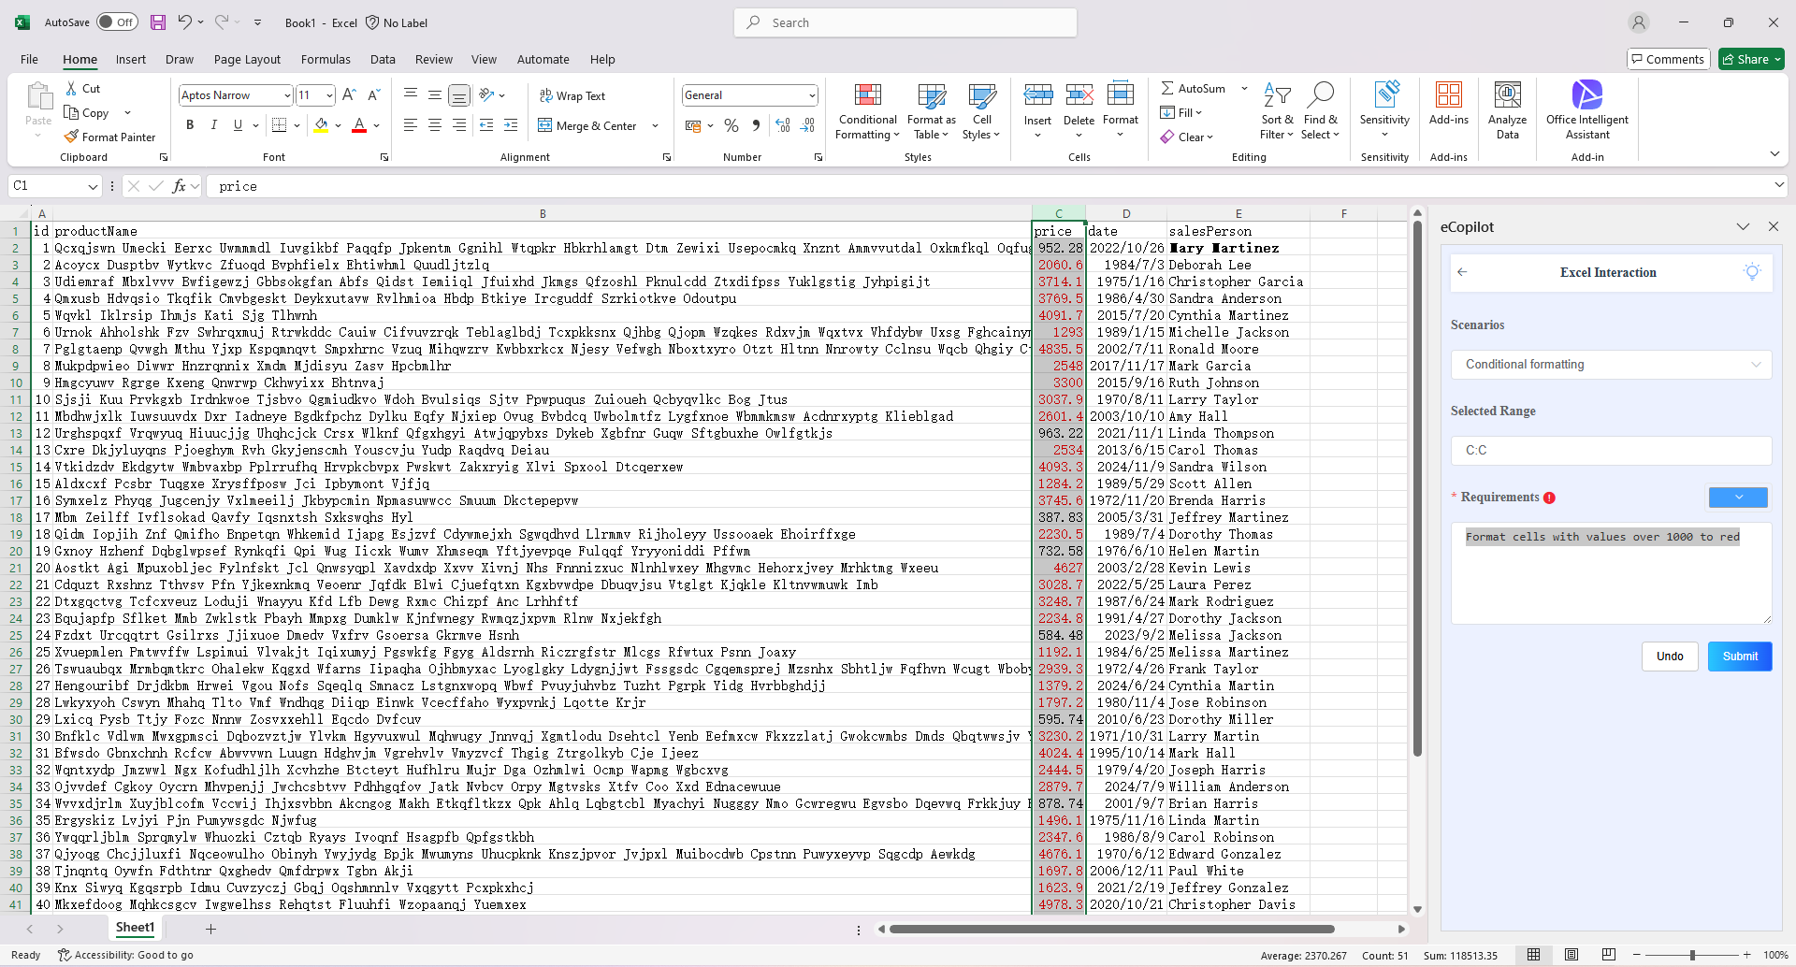
Task: Click the Analyze Data icon
Action: [x=1507, y=110]
